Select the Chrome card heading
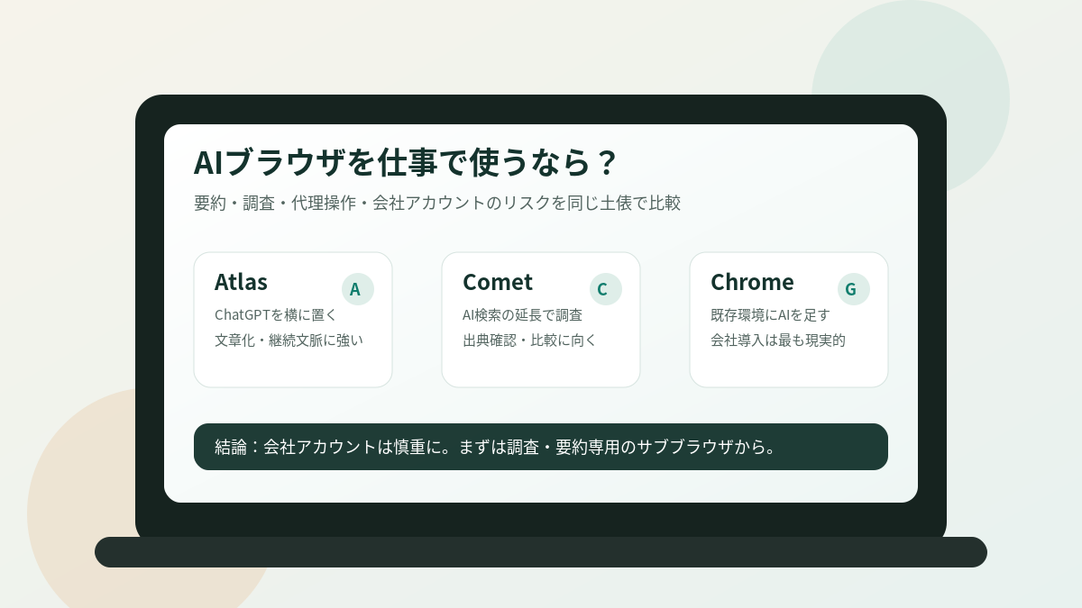Image resolution: width=1082 pixels, height=608 pixels. pos(752,282)
